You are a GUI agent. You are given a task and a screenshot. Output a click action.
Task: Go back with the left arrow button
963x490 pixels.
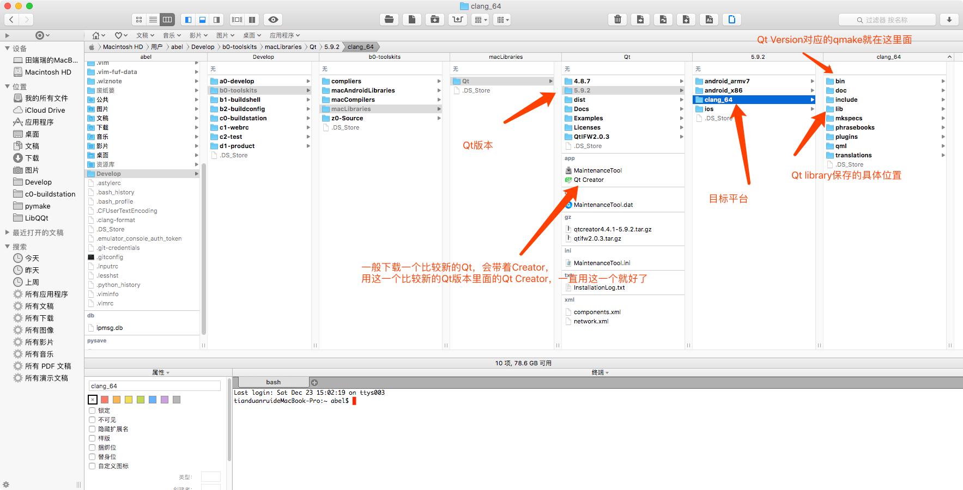[11, 20]
